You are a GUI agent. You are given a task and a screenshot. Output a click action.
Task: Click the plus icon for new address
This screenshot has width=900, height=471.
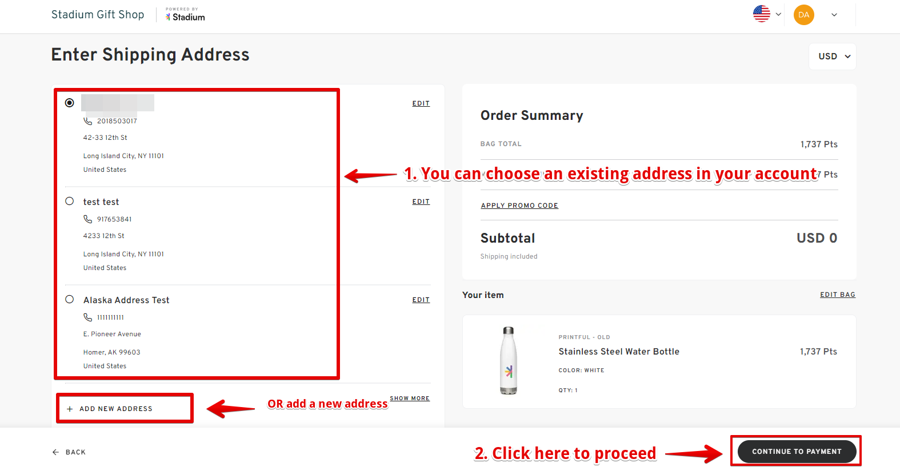(x=70, y=409)
